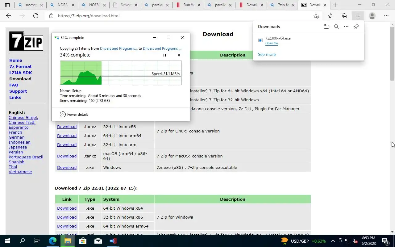Screen dimensions: 395x247
Task: Switch to the NORS tab
Action: pos(62,5)
